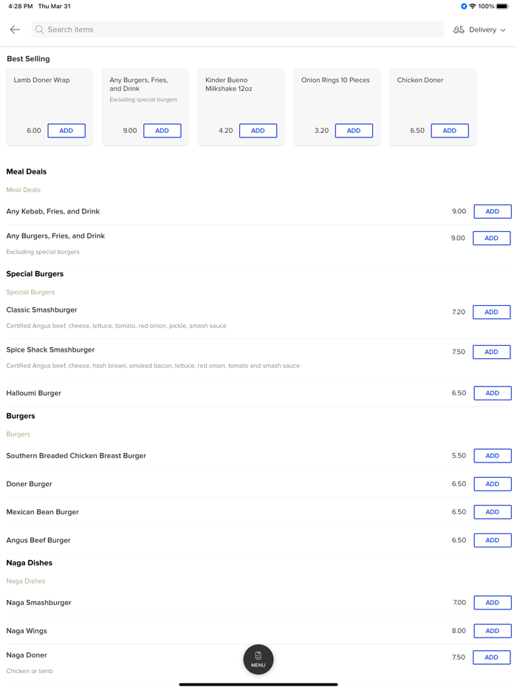Add Lamb Doner Wrap to order
517x690 pixels.
pos(66,131)
